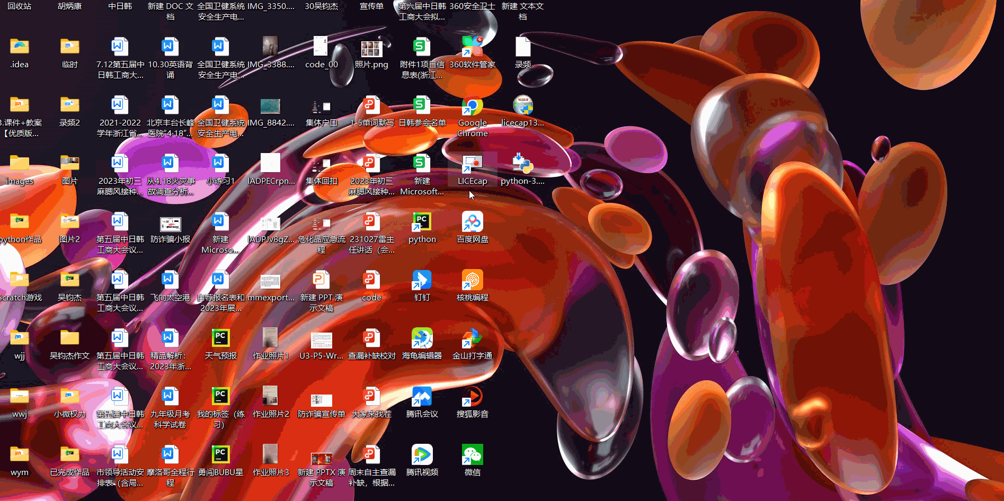This screenshot has width=1004, height=501.
Task: Open the 金山打字通 typing app
Action: (x=472, y=339)
